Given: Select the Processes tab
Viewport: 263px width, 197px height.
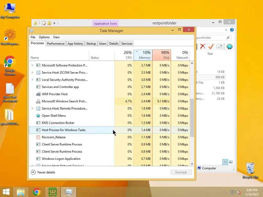Looking at the screenshot, I should (37, 43).
